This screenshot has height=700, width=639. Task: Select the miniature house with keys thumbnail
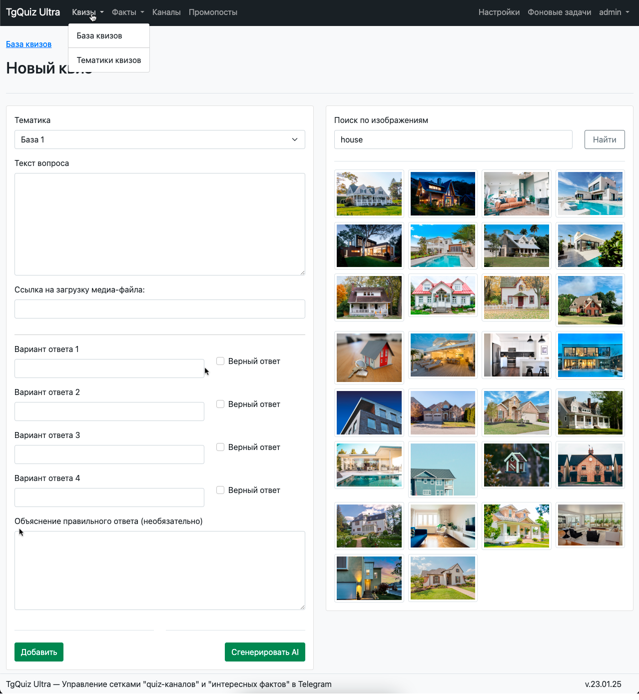[369, 357]
